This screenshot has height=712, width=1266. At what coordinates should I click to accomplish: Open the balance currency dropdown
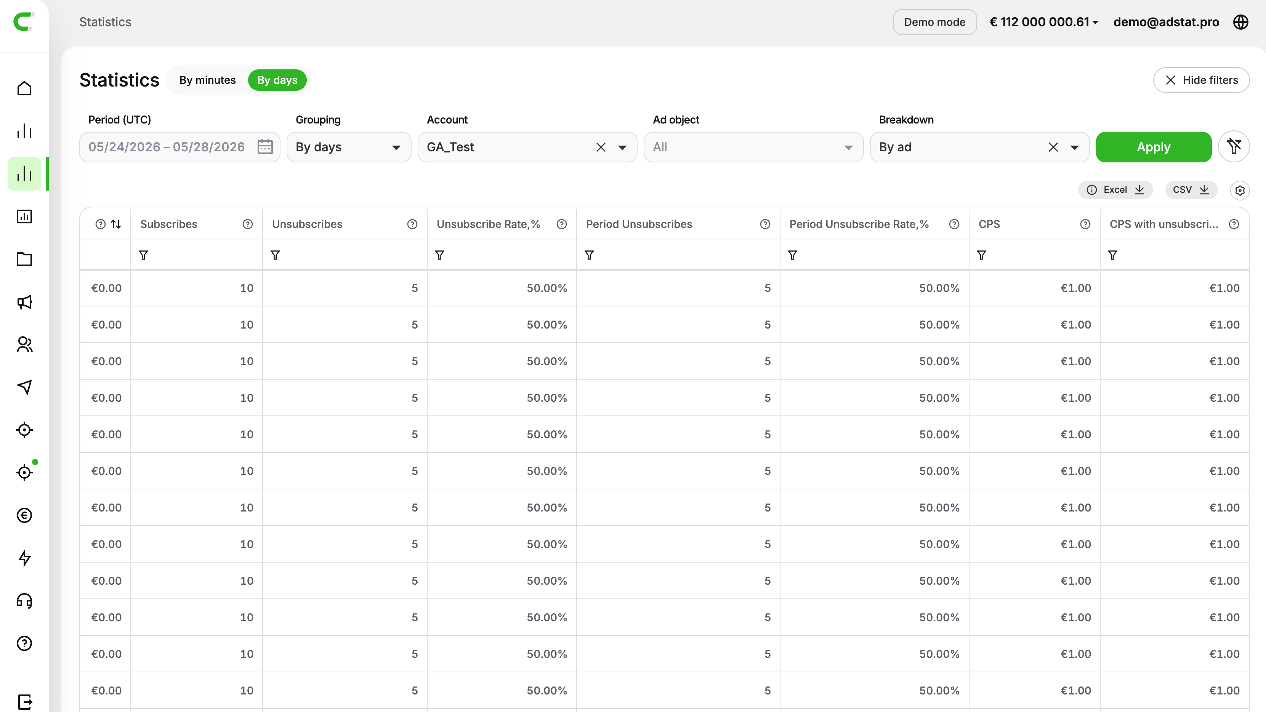pyautogui.click(x=1043, y=22)
